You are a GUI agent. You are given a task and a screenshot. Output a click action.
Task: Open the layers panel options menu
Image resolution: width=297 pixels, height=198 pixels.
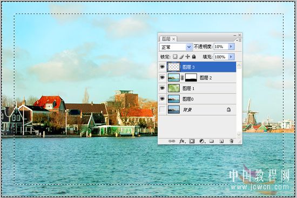click(239, 40)
